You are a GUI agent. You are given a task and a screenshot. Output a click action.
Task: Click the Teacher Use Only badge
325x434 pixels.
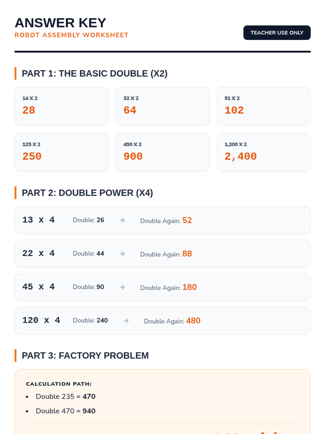point(277,33)
